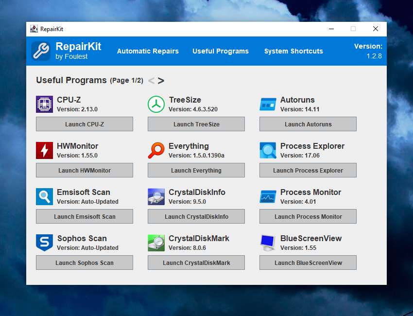
Task: Launch CrystalDiskMark
Action: pos(196,263)
